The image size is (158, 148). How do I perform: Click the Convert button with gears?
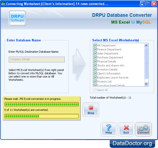pos(143,129)
